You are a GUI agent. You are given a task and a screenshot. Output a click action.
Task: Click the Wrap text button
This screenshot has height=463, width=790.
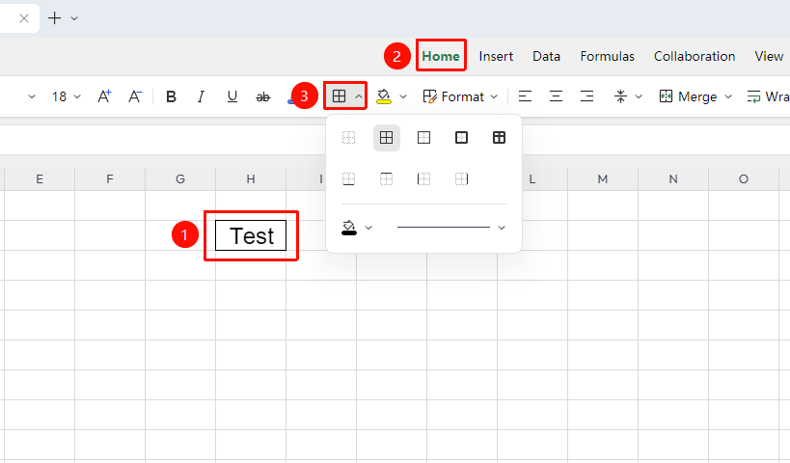click(768, 96)
